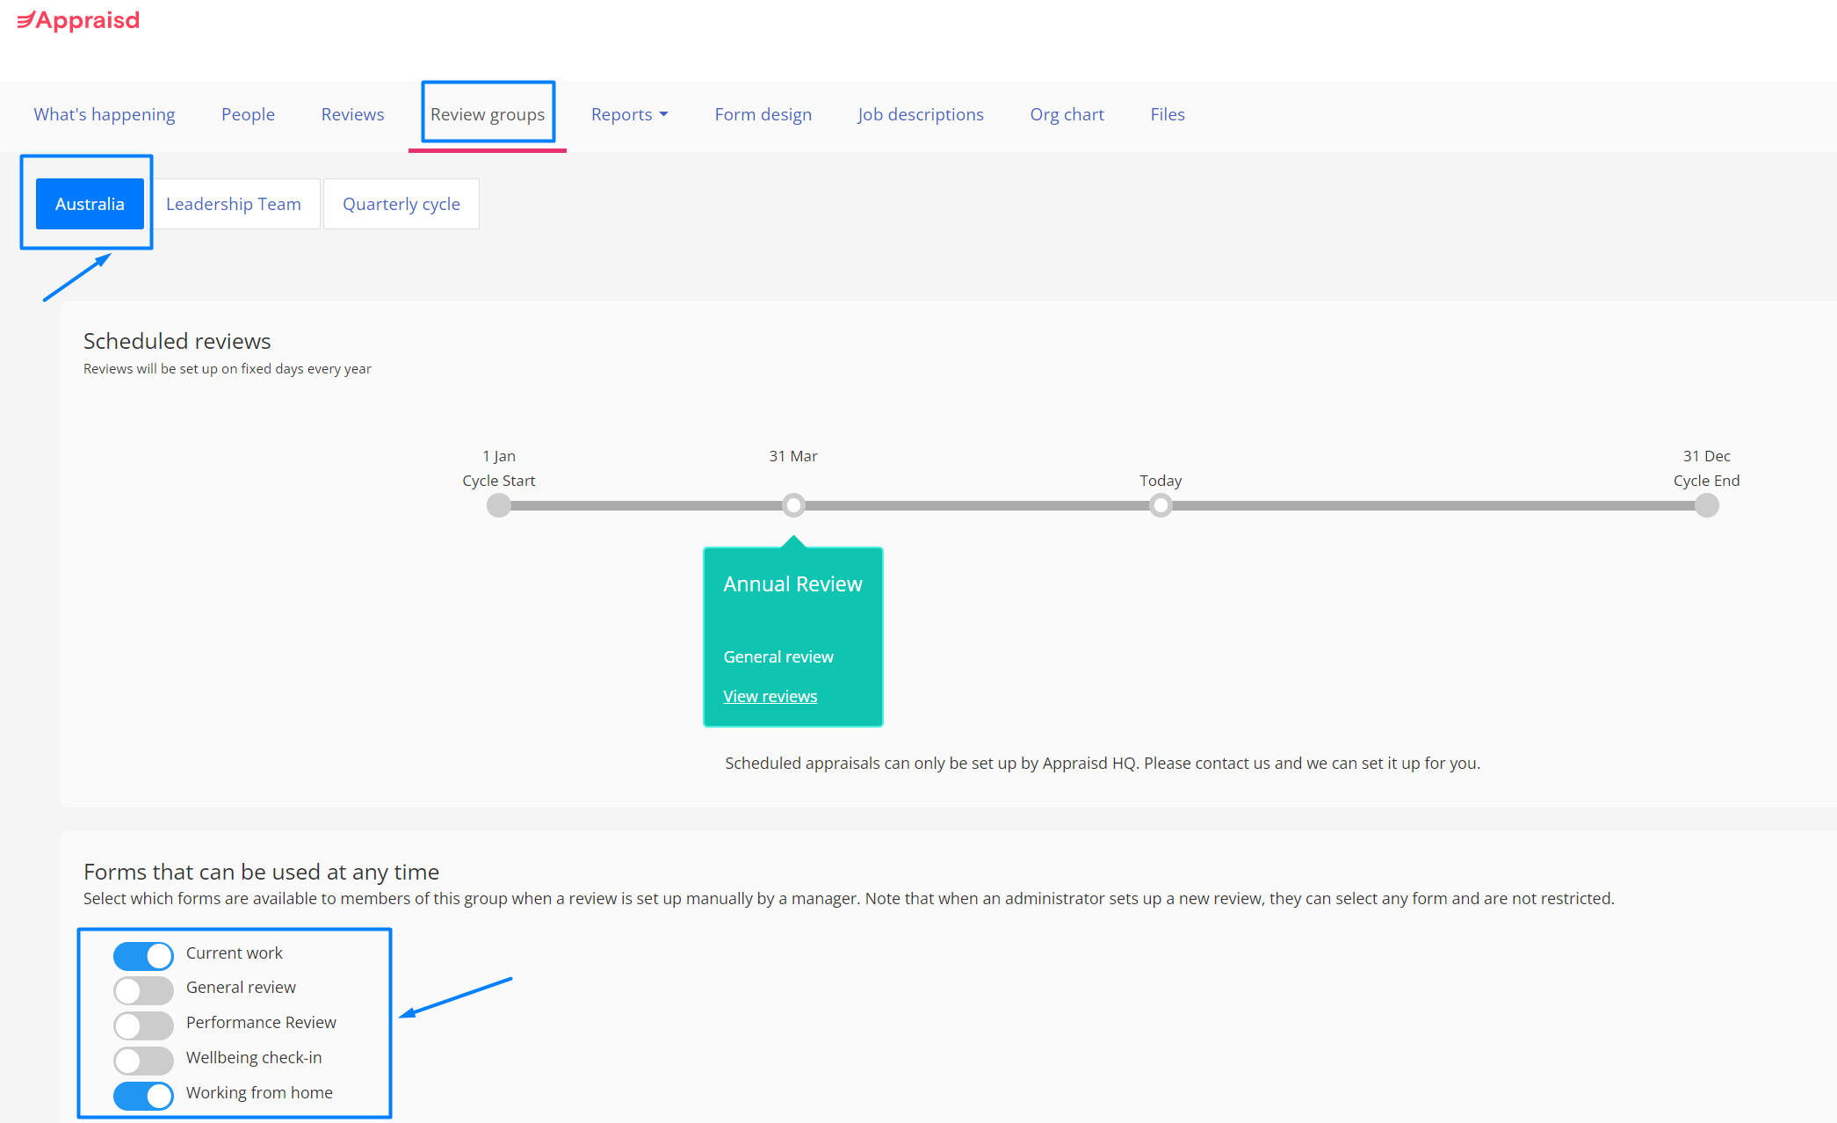This screenshot has height=1123, width=1837.
Task: Open the Org chart tab
Action: point(1067,114)
